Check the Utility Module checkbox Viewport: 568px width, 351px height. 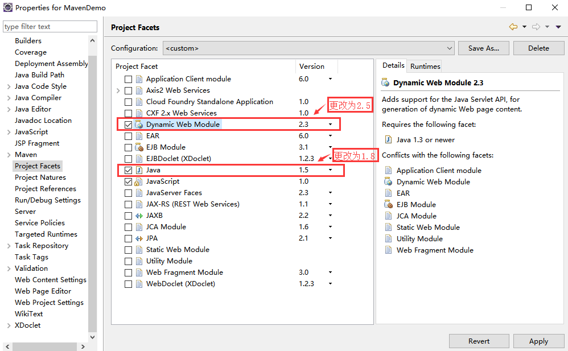click(x=128, y=261)
